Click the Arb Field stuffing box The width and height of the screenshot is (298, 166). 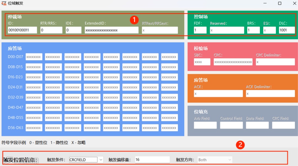coord(205,125)
